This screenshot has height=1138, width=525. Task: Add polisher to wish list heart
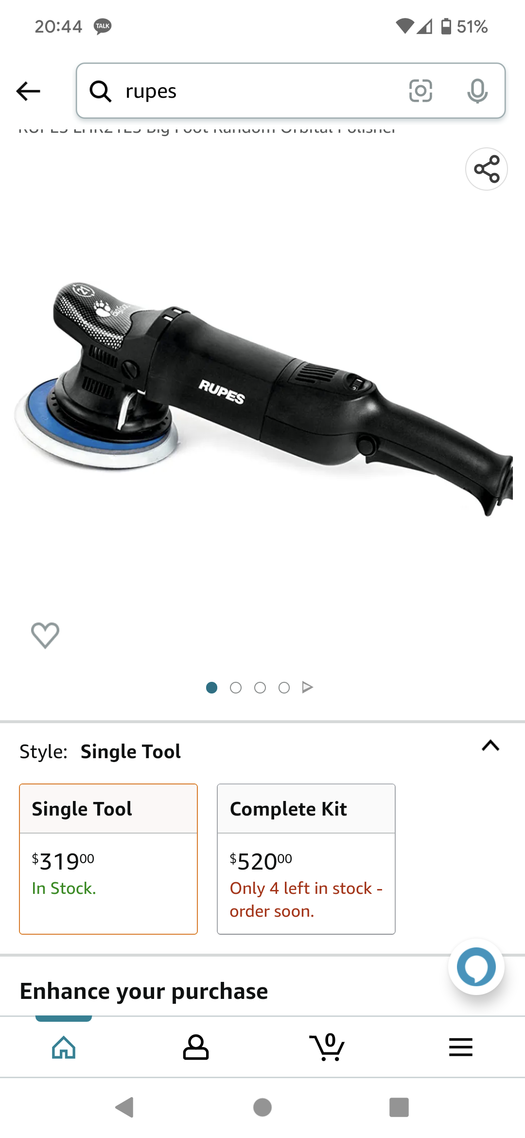point(45,635)
